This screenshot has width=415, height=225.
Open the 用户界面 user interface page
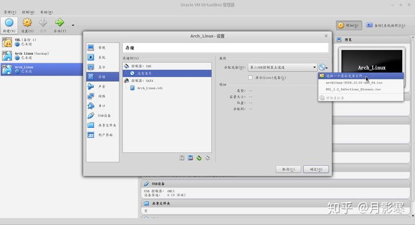click(103, 135)
